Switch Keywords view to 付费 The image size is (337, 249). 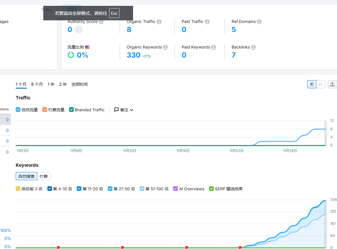(44, 176)
